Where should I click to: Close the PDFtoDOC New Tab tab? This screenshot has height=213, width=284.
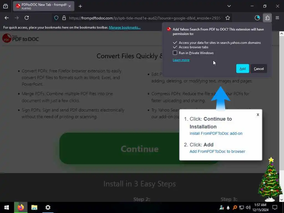[70, 6]
